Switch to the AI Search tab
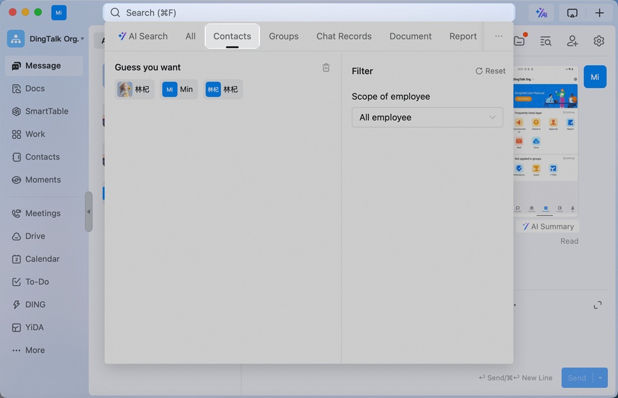 tap(143, 36)
